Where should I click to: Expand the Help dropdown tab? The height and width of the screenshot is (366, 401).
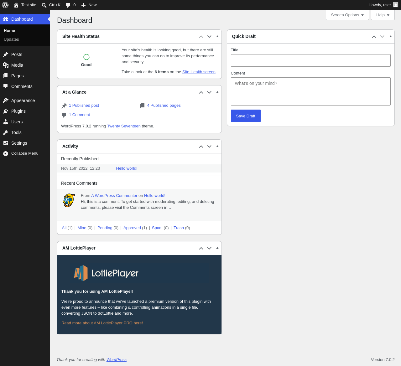click(383, 15)
